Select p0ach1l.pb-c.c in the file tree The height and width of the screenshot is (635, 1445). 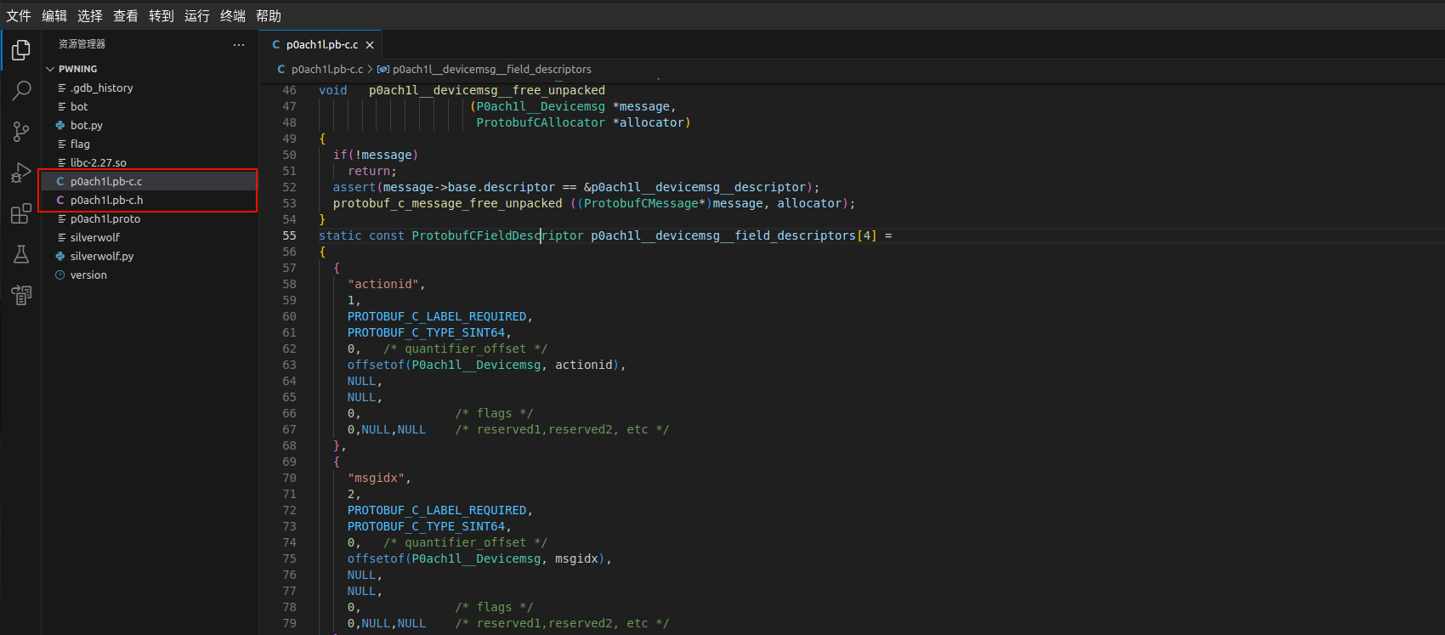150,181
